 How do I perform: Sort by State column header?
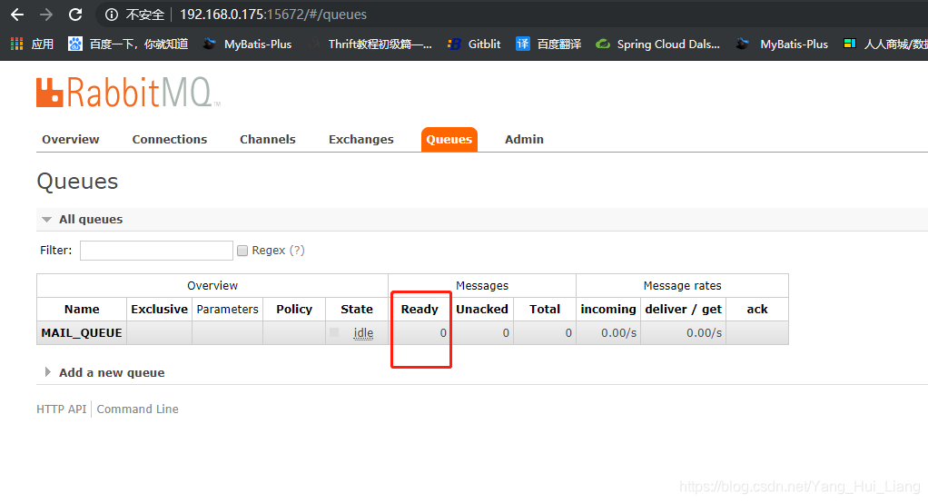point(357,310)
